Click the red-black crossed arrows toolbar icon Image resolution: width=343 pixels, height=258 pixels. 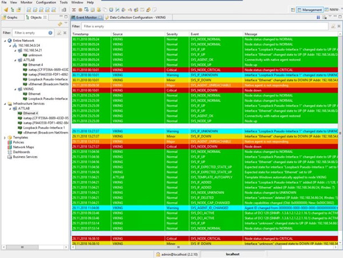(74, 10)
